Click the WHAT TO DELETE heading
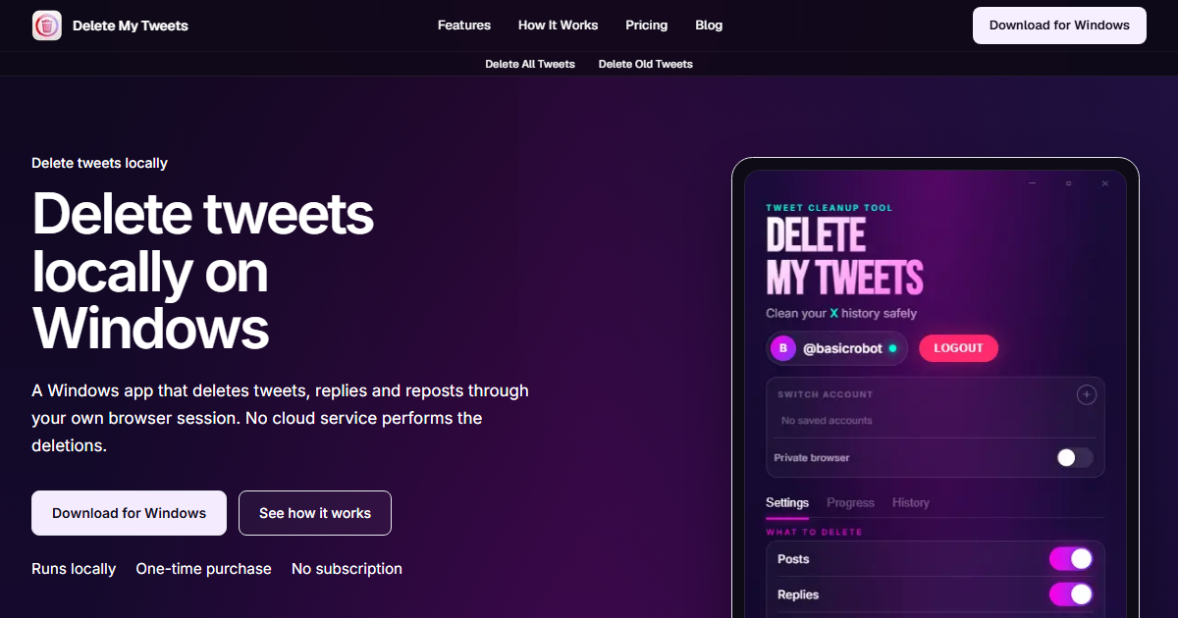The width and height of the screenshot is (1178, 618). click(814, 533)
